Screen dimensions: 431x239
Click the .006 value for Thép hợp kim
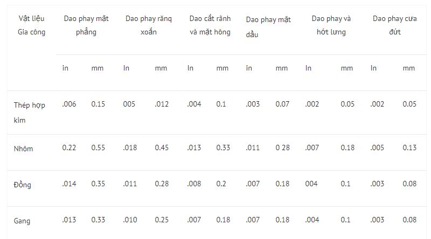(69, 104)
